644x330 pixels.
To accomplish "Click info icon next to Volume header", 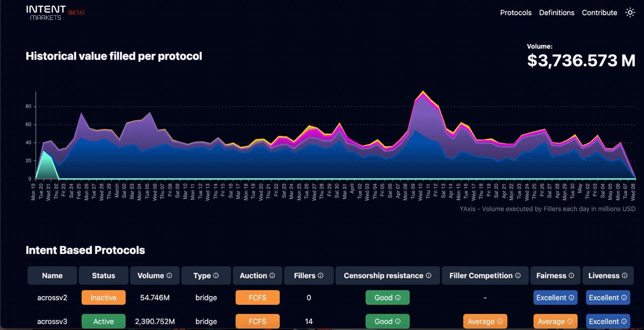I will (169, 276).
